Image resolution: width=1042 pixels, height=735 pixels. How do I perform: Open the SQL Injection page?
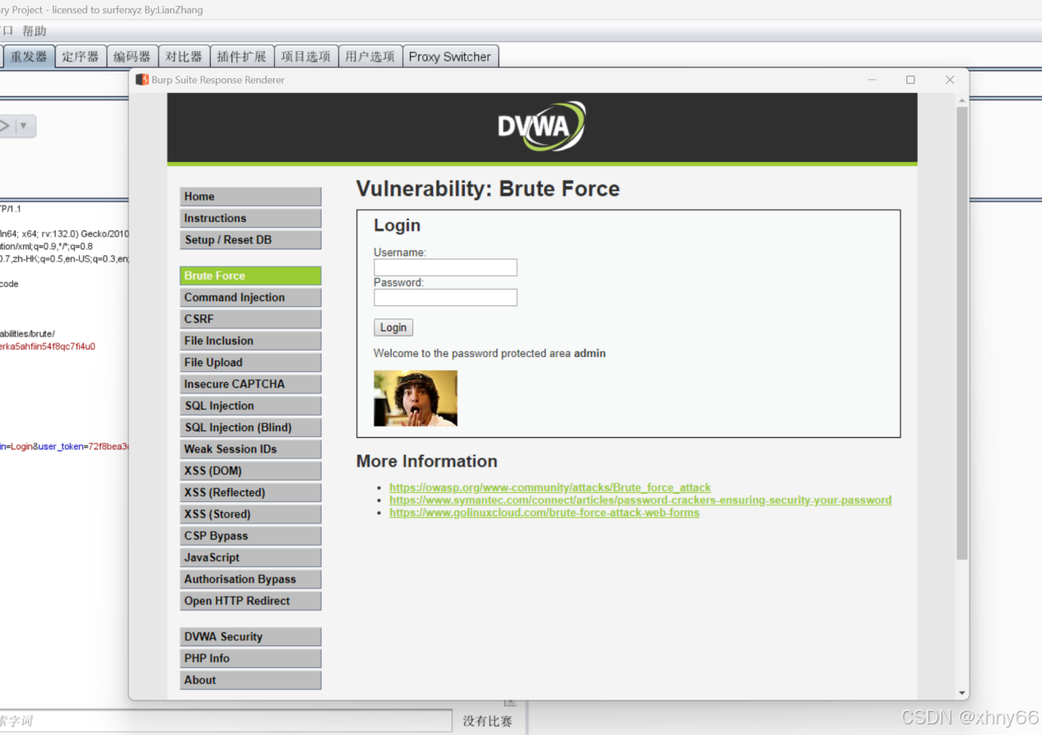click(x=250, y=406)
